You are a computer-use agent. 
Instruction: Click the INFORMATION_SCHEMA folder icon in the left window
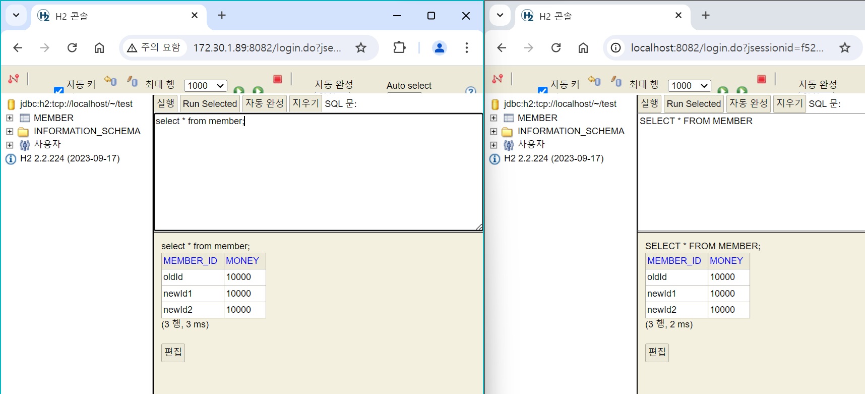pos(23,132)
